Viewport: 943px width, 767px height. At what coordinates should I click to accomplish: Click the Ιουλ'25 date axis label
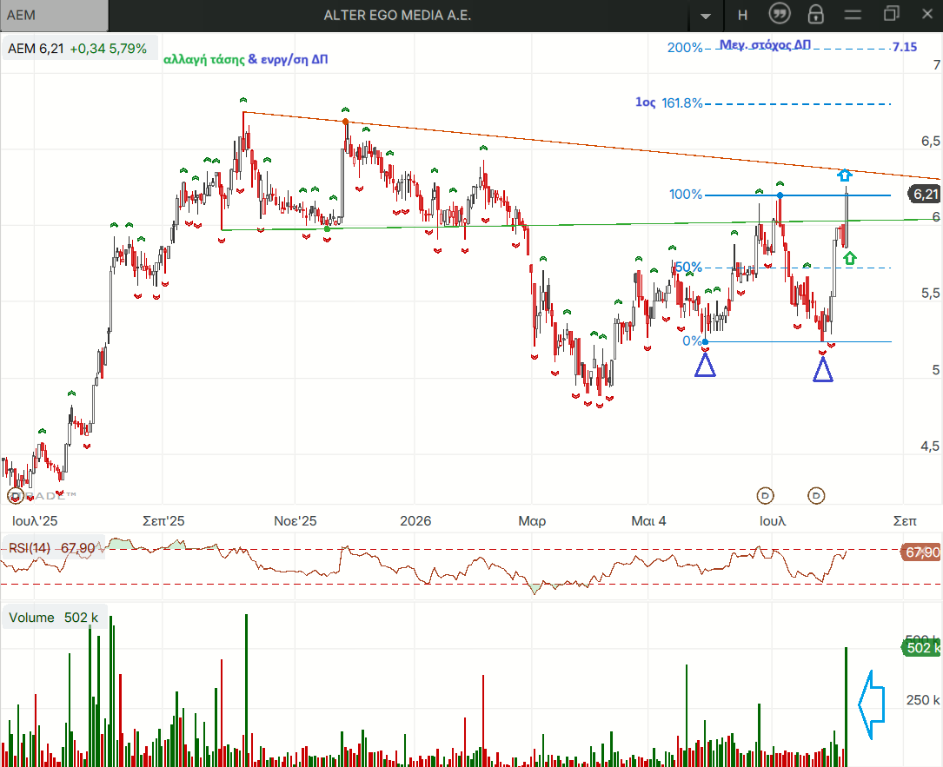(x=34, y=520)
